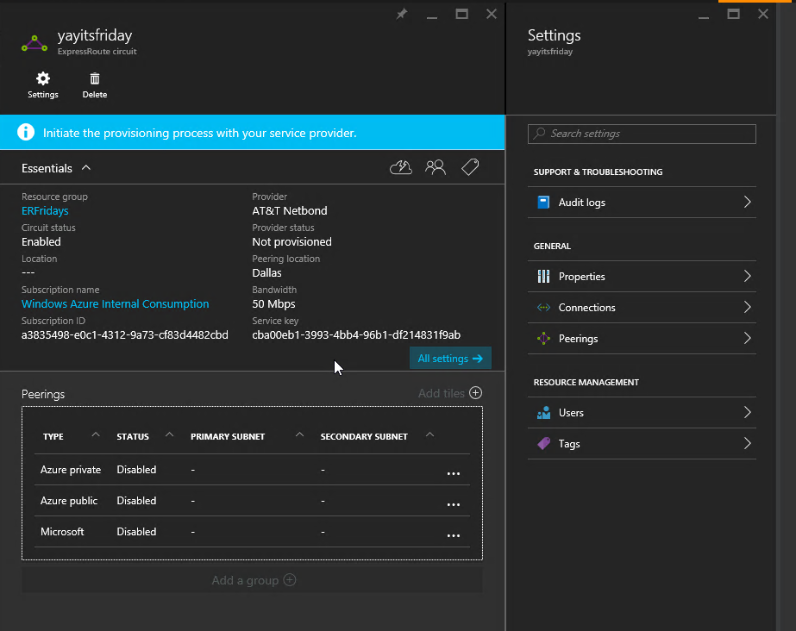The image size is (796, 631).
Task: Click Add tiles plus button
Action: [475, 393]
